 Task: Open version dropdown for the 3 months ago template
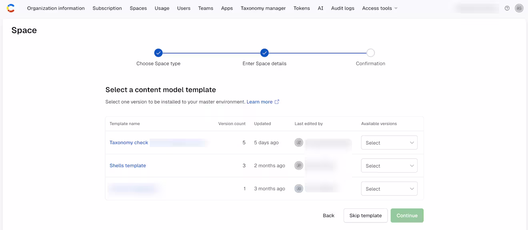[389, 189]
